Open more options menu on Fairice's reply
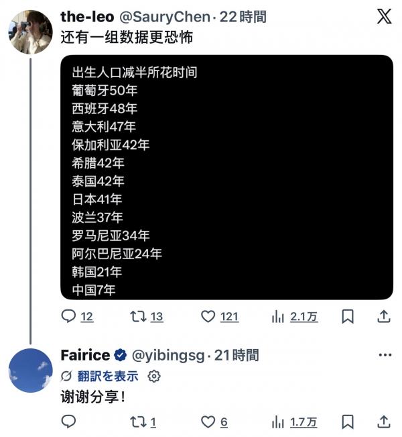 (x=385, y=355)
